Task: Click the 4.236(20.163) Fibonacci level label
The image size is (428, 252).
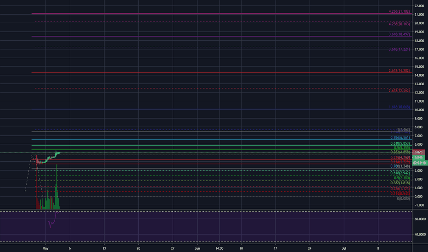Action: (399, 24)
